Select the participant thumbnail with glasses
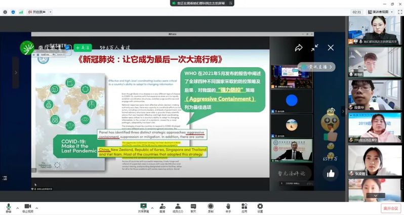This screenshot has width=404, height=215. click(x=374, y=95)
